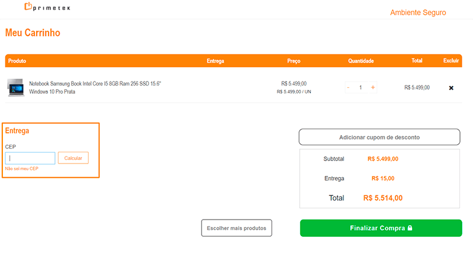Click 'Adicionar cupom de desconto' button
The image size is (473, 255).
(x=379, y=137)
